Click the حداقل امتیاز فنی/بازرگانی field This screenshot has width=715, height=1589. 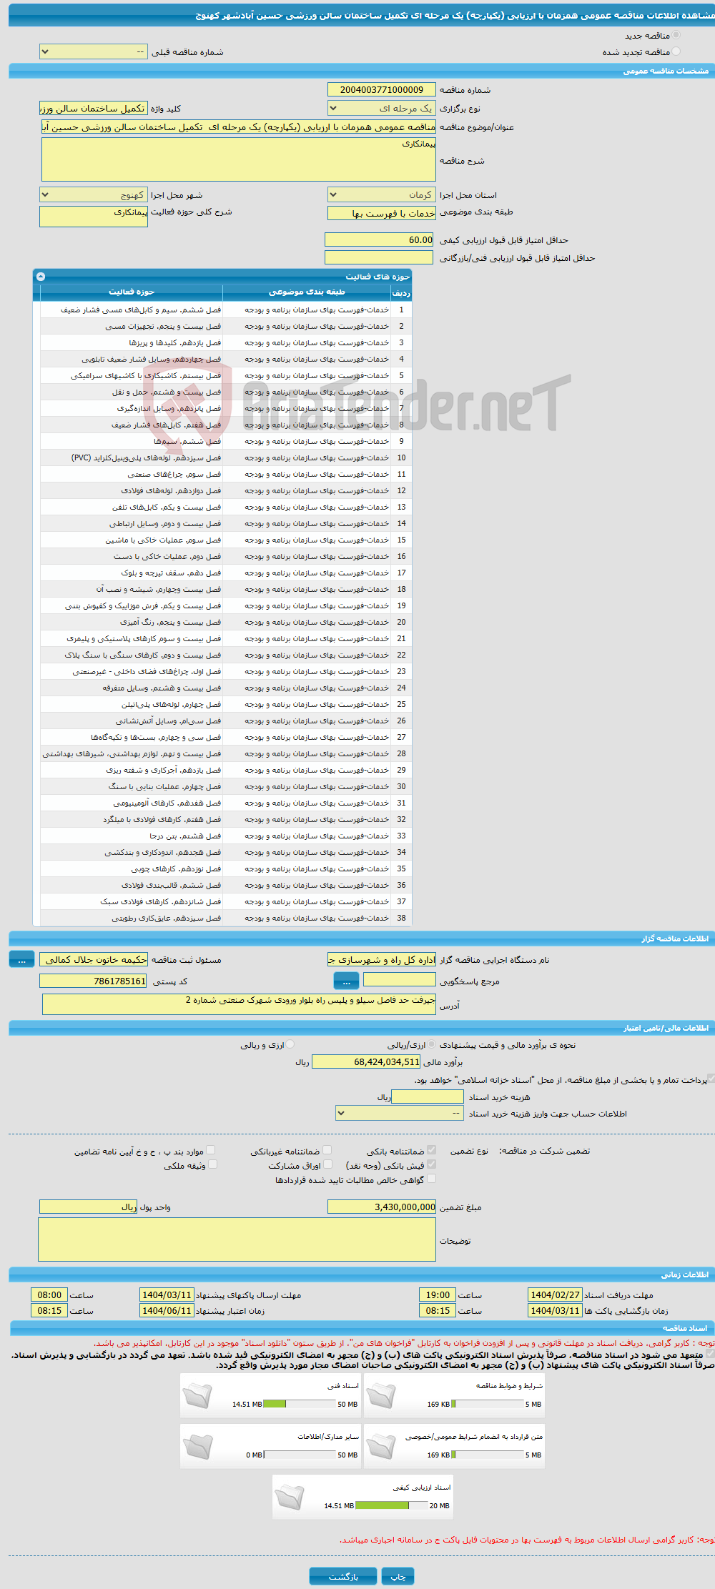click(379, 257)
